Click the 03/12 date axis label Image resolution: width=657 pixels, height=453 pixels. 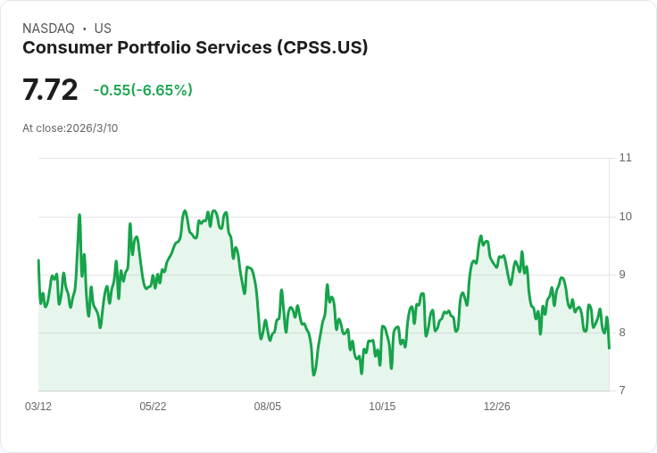click(x=38, y=406)
